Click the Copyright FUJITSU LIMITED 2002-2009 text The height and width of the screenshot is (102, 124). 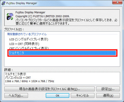click(42, 16)
